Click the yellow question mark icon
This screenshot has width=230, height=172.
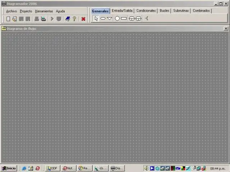pyautogui.click(x=74, y=19)
